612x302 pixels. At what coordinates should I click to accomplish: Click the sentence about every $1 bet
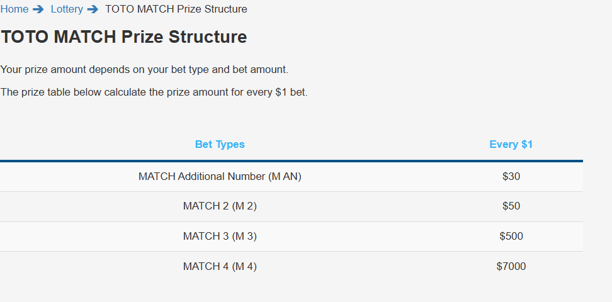[154, 92]
